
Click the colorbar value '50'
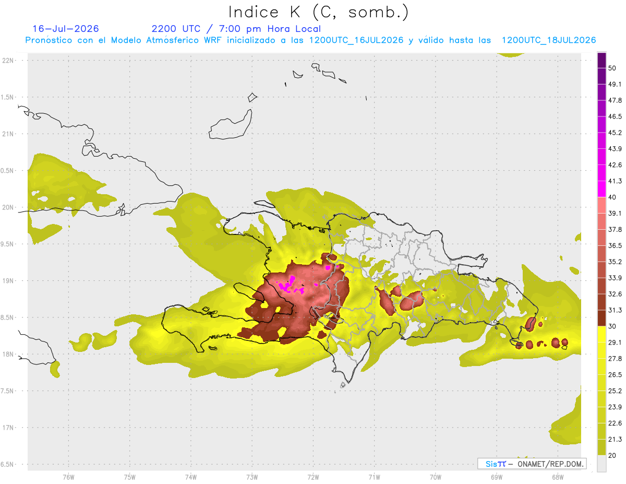click(x=612, y=68)
